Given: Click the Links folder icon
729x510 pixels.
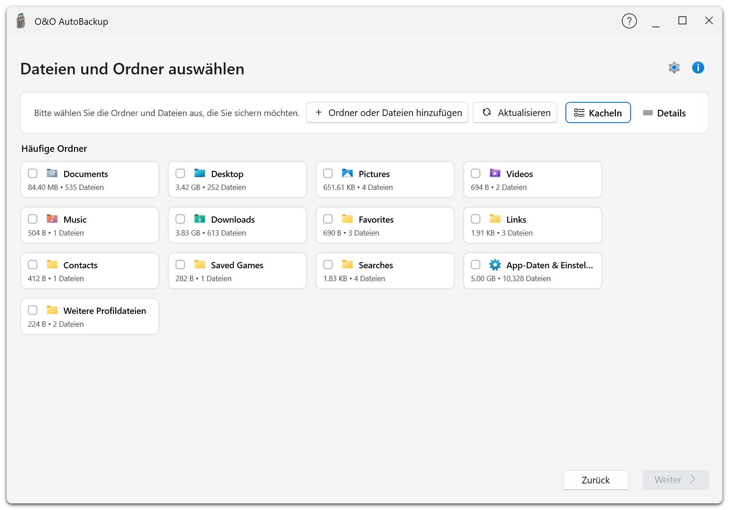Looking at the screenshot, I should tap(495, 219).
